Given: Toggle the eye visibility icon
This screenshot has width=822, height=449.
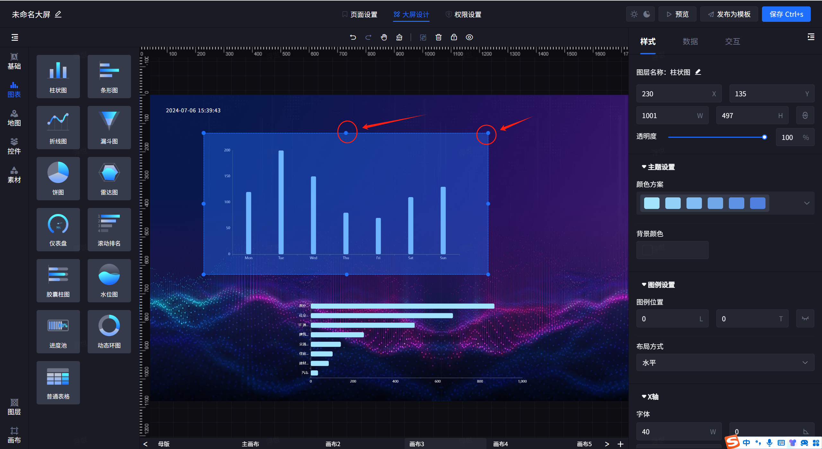Looking at the screenshot, I should 469,37.
